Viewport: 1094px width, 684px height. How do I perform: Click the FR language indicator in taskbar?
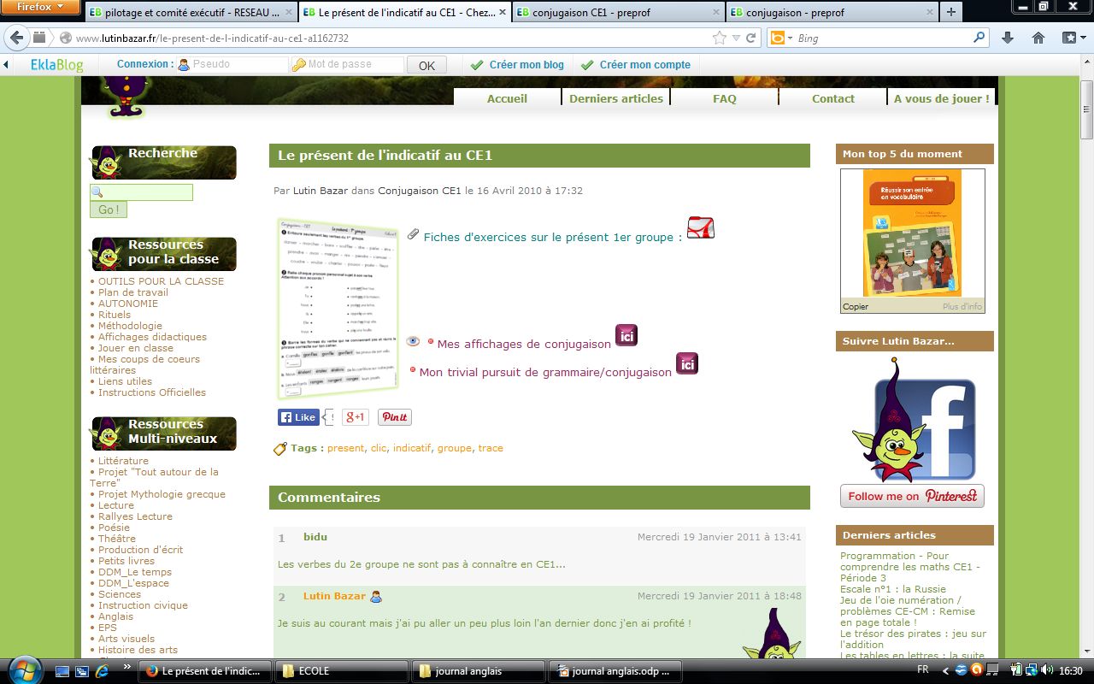pos(923,670)
